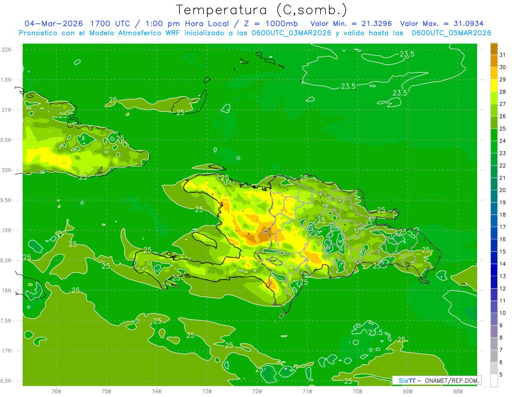
Task: Click the gray legend band between 6 and 7
Action: (x=494, y=356)
